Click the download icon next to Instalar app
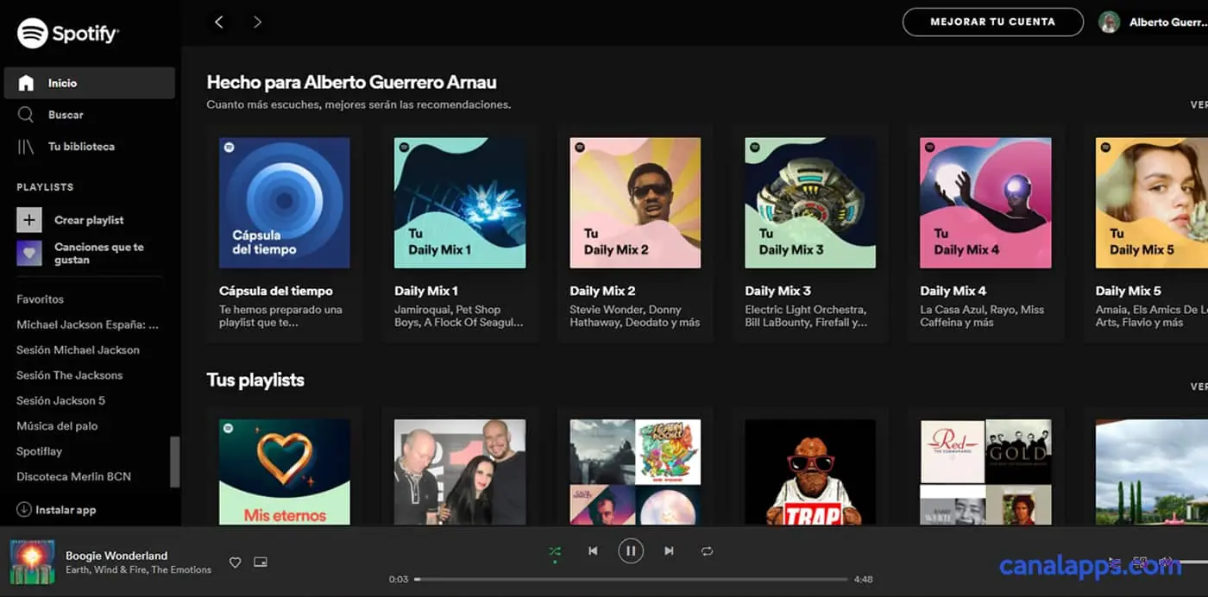The image size is (1208, 597). coord(24,510)
